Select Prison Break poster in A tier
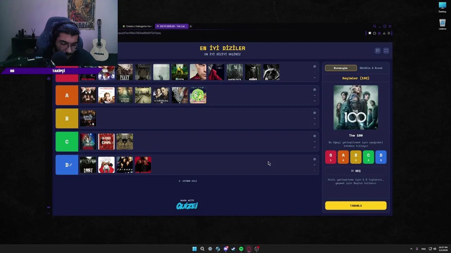The width and height of the screenshot is (451, 253). (125, 95)
